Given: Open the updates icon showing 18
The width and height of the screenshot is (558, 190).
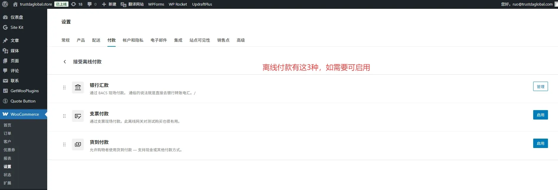Looking at the screenshot, I should 77,4.
